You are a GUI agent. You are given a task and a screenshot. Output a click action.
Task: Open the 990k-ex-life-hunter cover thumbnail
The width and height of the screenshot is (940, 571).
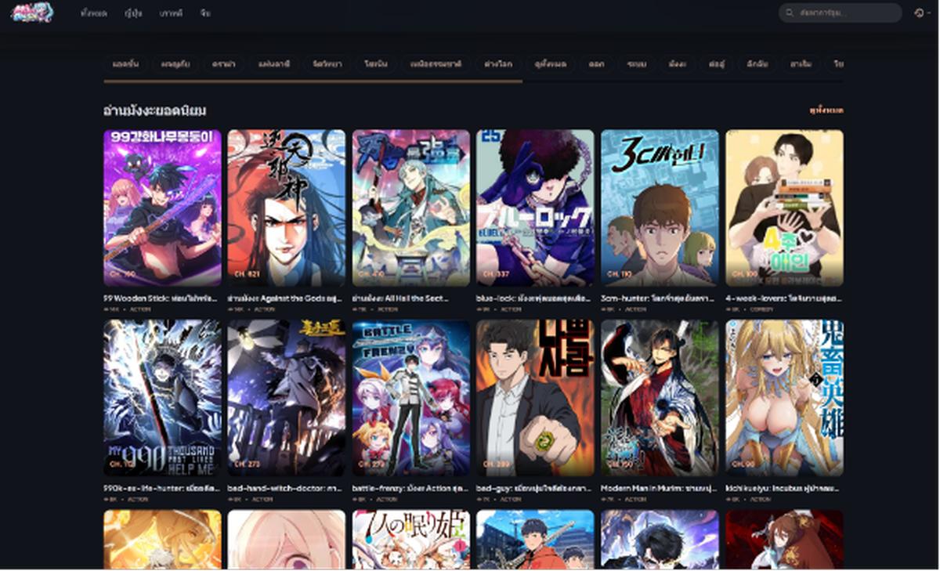(x=162, y=398)
